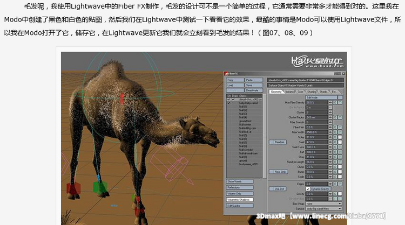Click the T button for Splay

[340, 137]
